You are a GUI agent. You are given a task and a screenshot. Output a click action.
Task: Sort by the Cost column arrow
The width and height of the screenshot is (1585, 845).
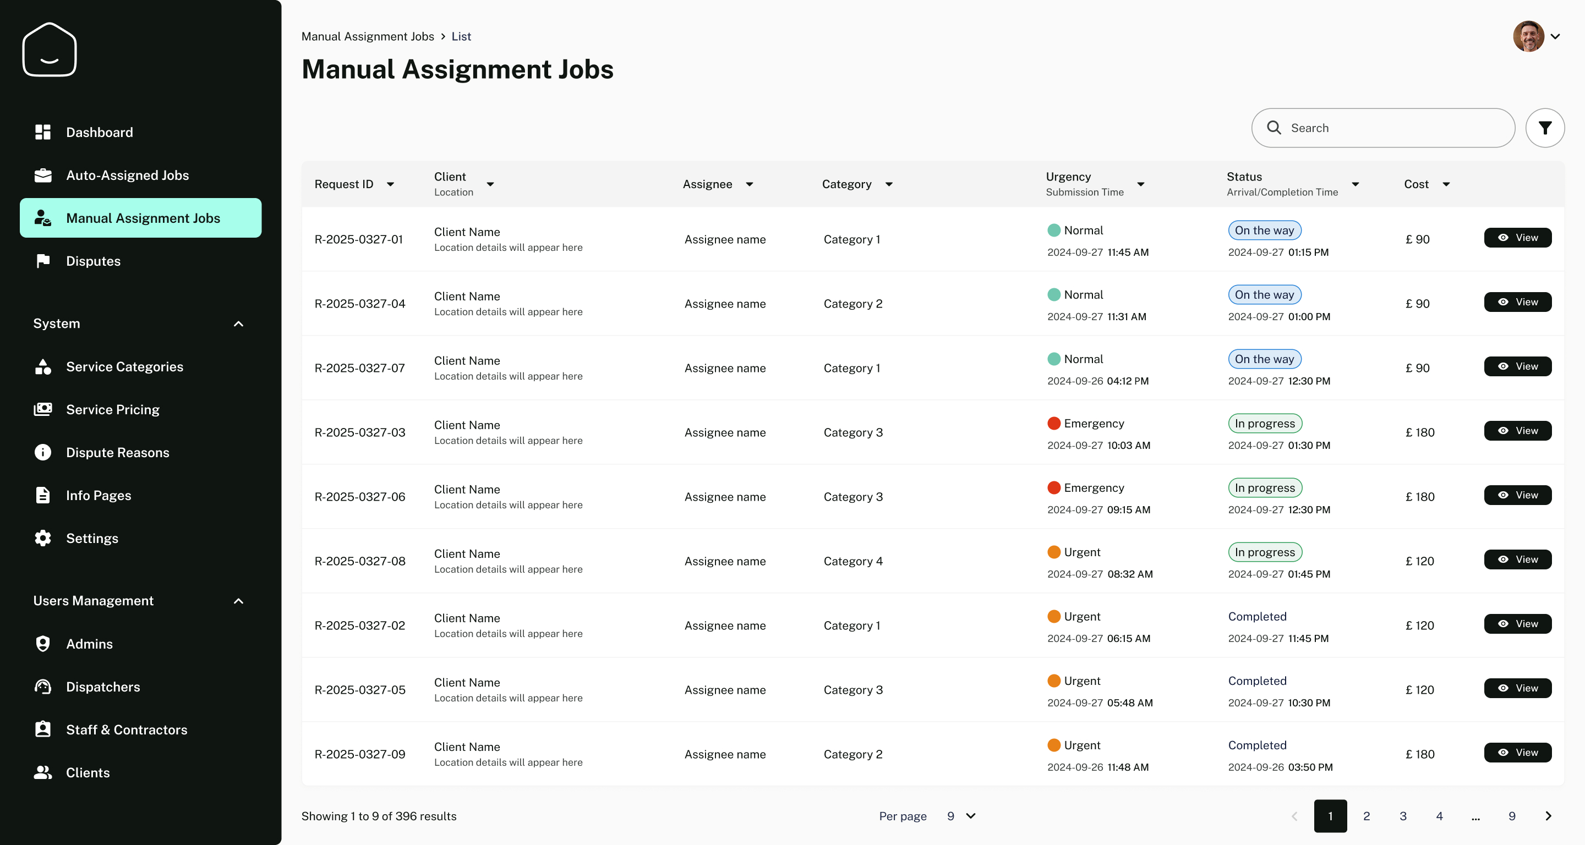(1446, 184)
